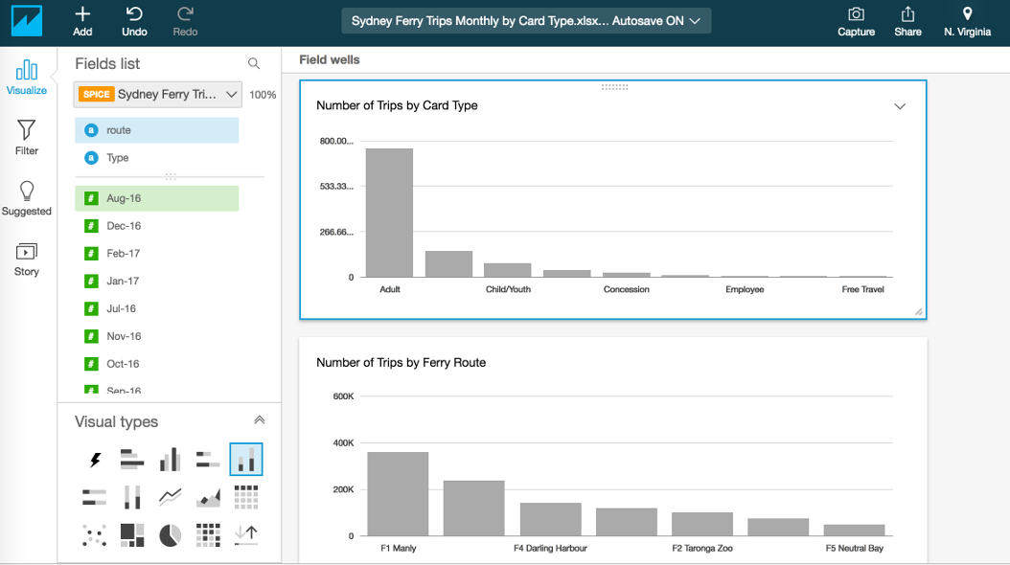Select the scatter plot visual type

point(94,535)
